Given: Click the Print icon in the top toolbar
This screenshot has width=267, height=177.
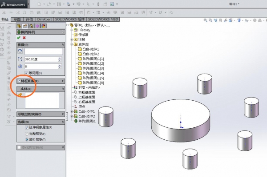Looking at the screenshot, I should [x=69, y=4].
